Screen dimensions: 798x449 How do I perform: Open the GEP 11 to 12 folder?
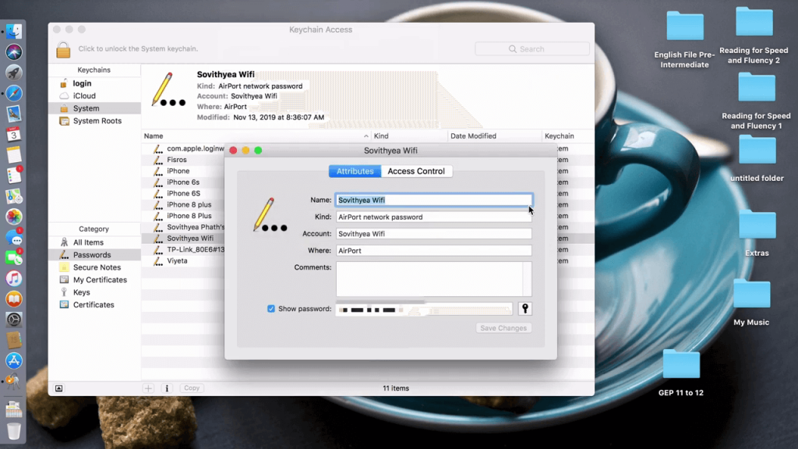(x=681, y=364)
